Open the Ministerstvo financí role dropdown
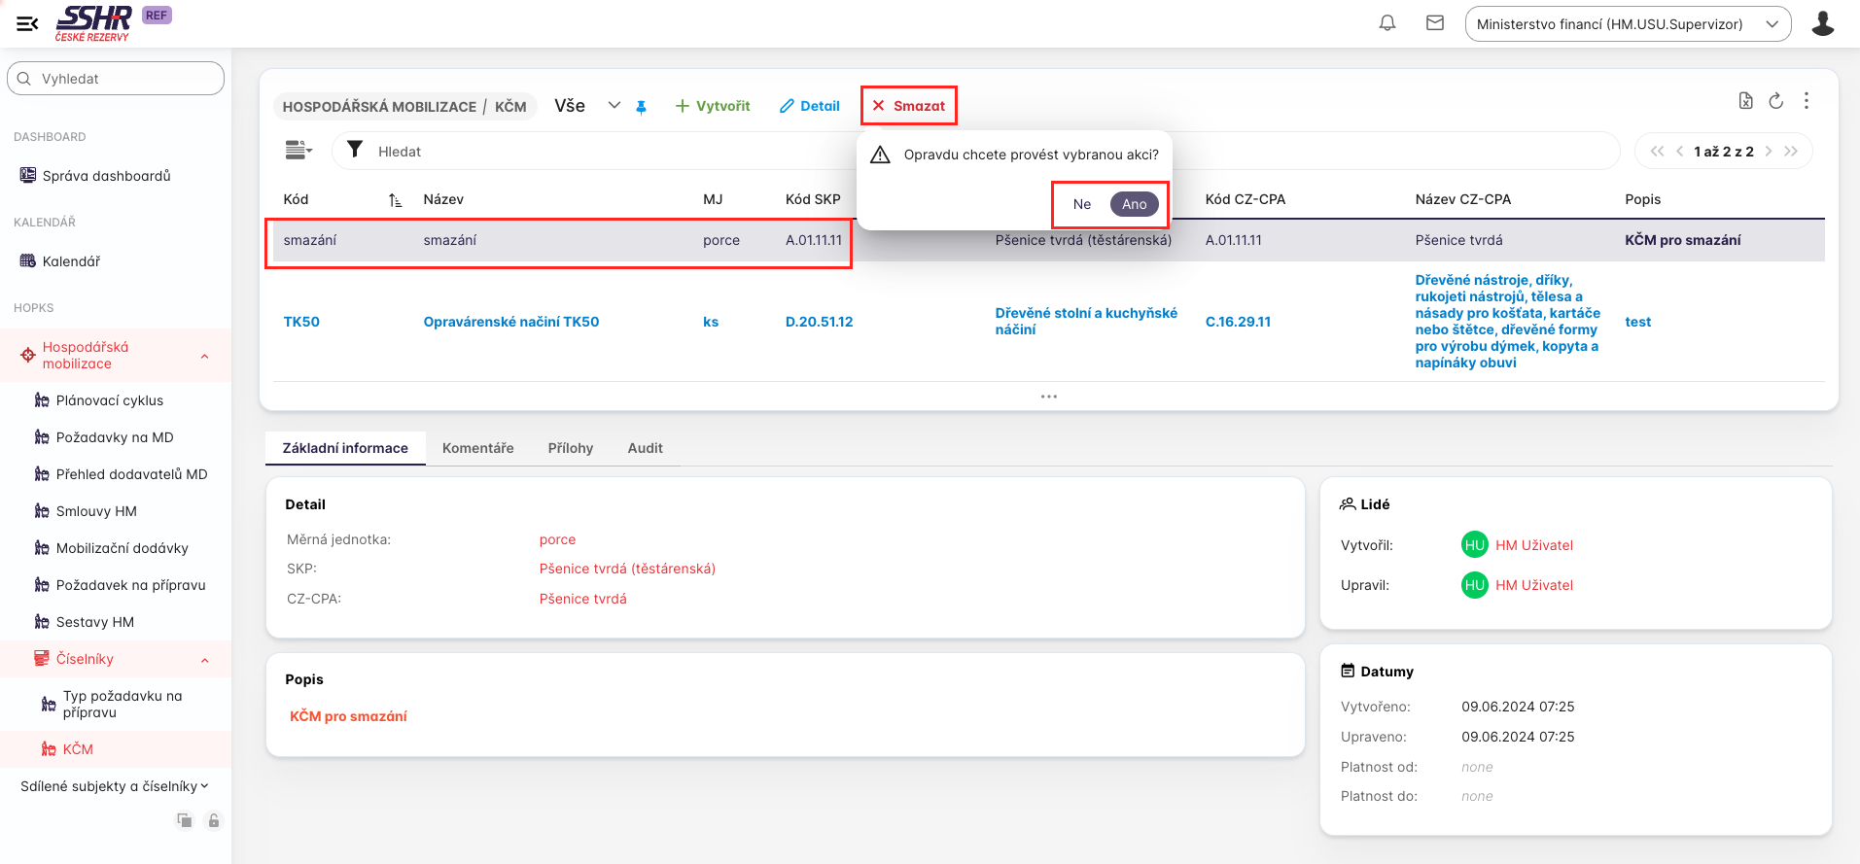The height and width of the screenshot is (864, 1860). click(x=1627, y=24)
